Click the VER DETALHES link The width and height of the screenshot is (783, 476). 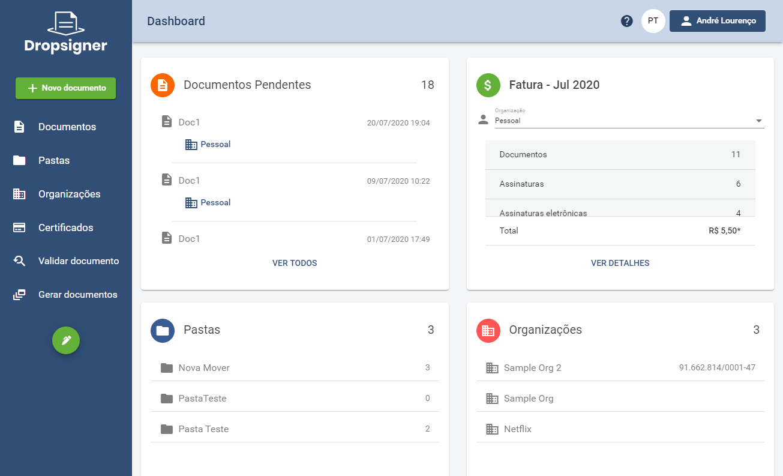[x=620, y=263]
